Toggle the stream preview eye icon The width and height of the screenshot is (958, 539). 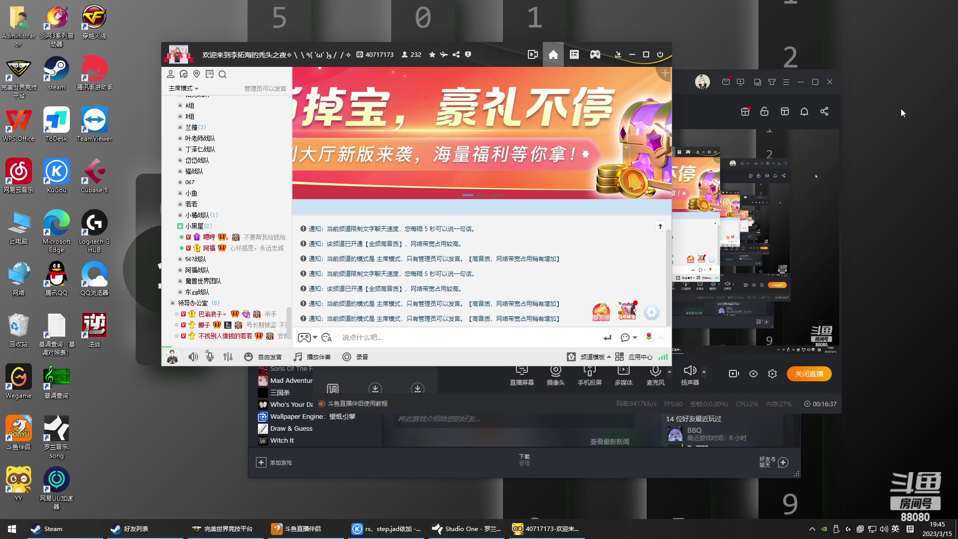753,373
